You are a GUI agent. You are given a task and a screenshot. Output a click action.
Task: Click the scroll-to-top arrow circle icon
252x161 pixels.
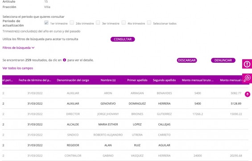(x=248, y=94)
